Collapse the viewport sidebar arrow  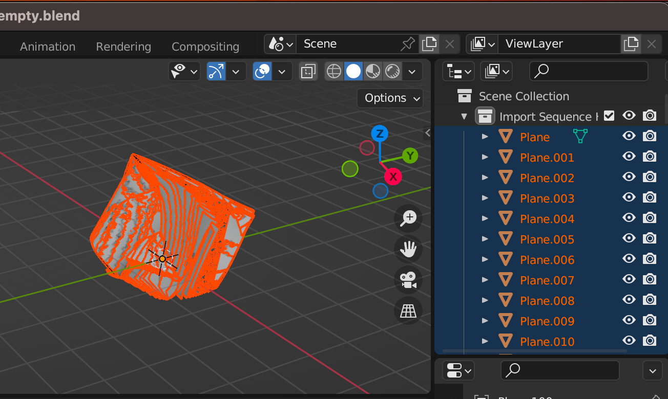point(428,133)
